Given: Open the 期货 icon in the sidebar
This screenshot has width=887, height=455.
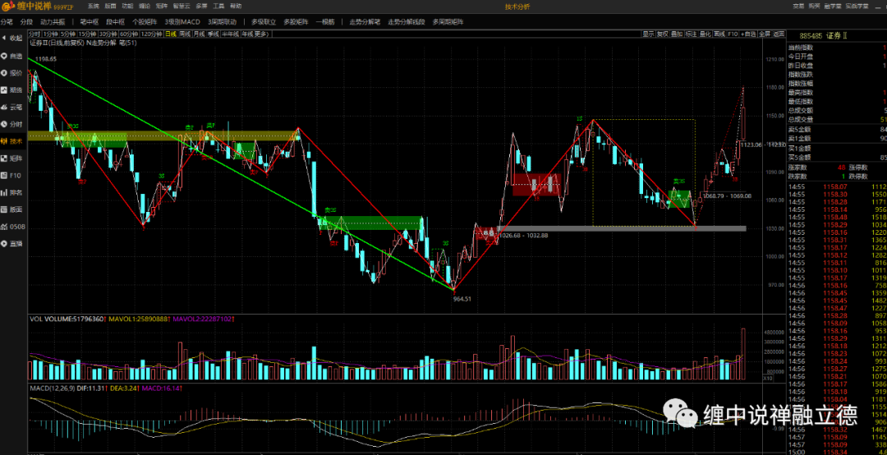Looking at the screenshot, I should pyautogui.click(x=4, y=90).
